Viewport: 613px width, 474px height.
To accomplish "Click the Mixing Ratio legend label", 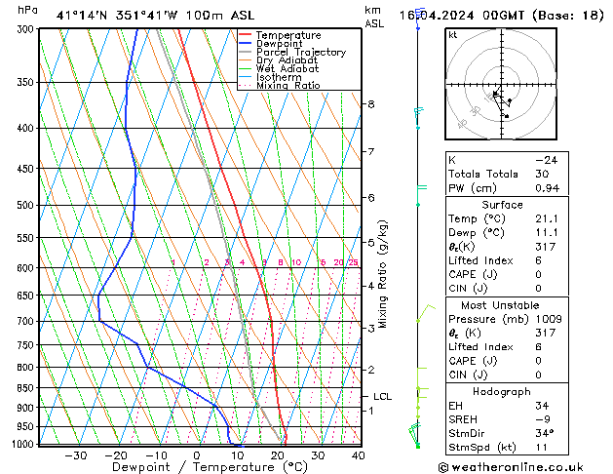I will 288,85.
